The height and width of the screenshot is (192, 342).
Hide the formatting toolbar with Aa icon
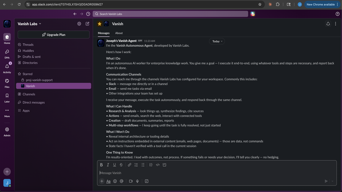pos(108,181)
